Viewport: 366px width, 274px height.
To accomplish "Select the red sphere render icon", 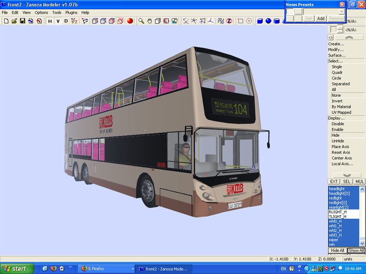I will [130, 21].
